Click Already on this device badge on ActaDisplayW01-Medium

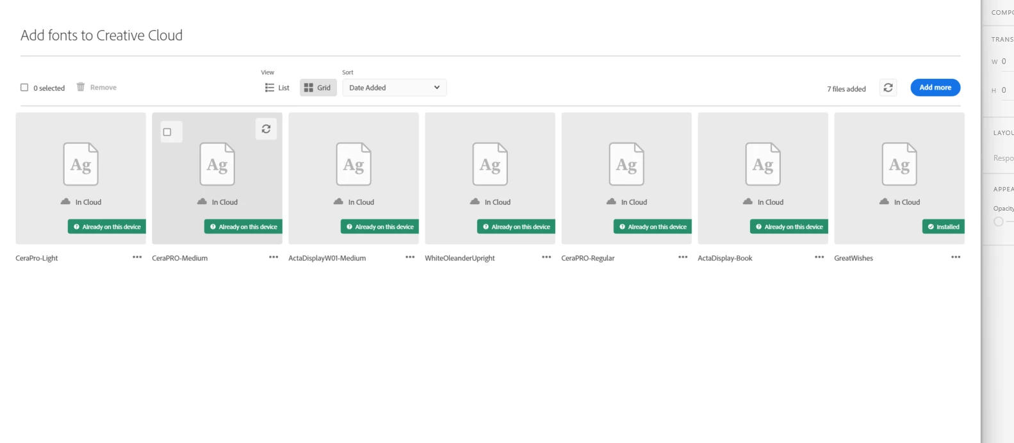380,227
